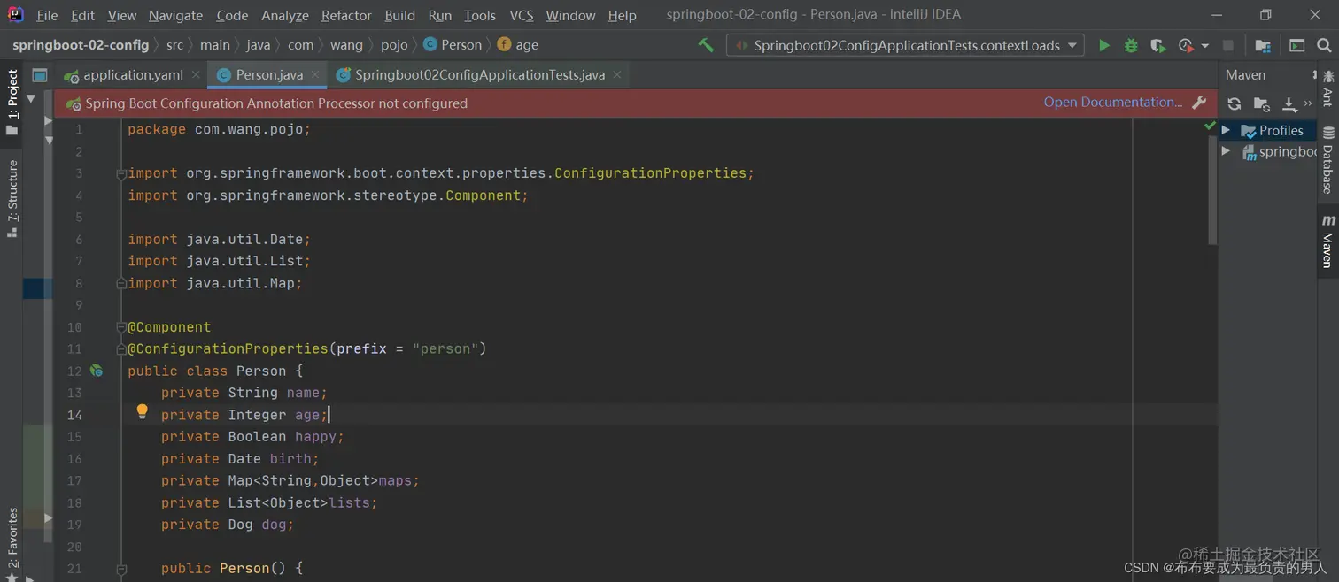The height and width of the screenshot is (582, 1339).
Task: Collapse Person() constructor fold marker on line 21
Action: (x=121, y=570)
